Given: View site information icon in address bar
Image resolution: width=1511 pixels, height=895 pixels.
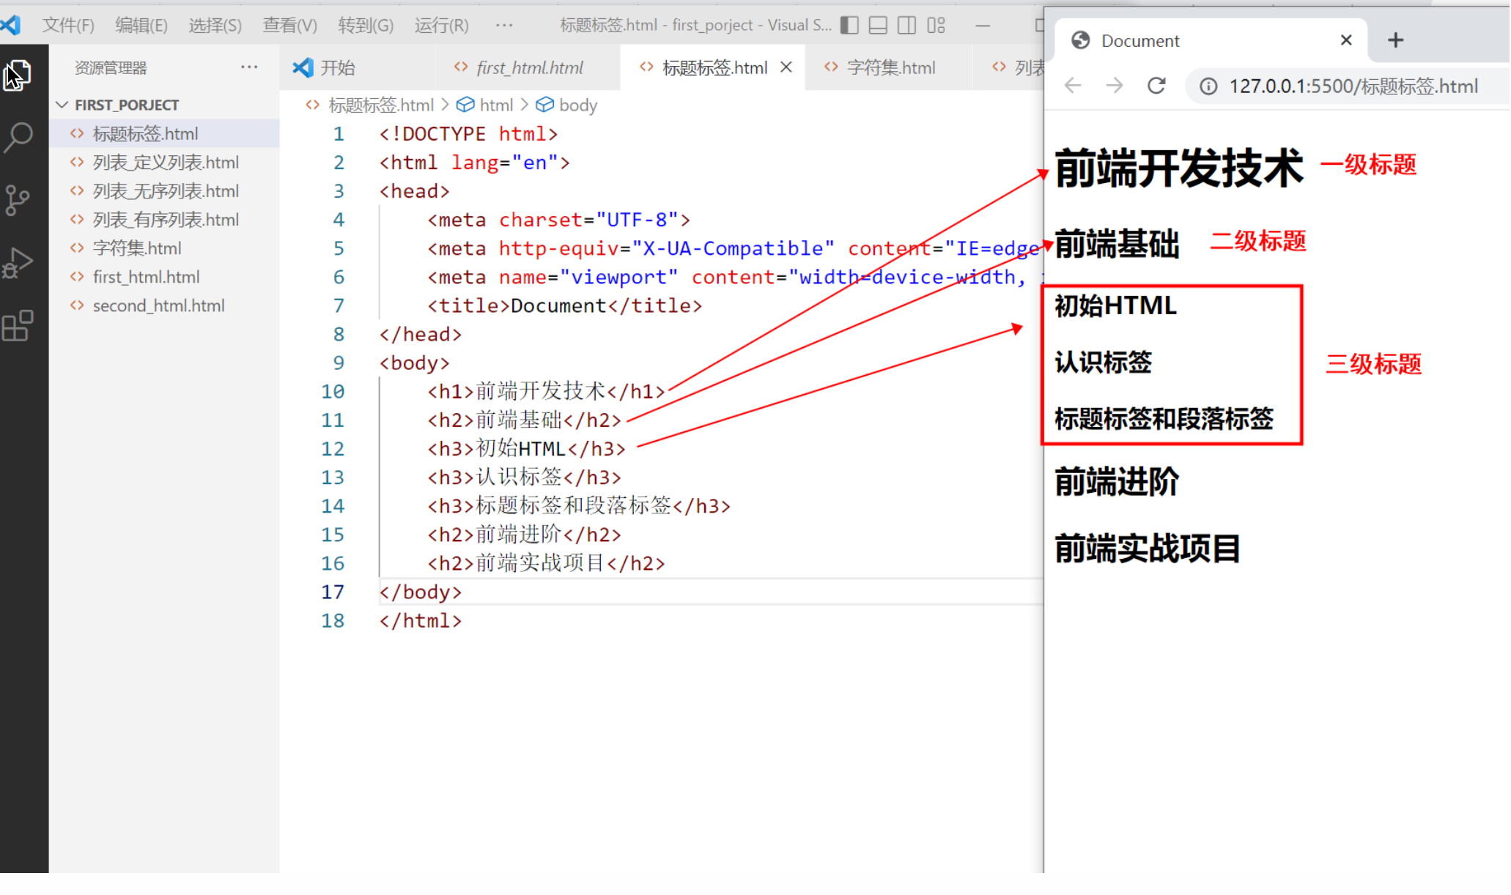Looking at the screenshot, I should click(1208, 86).
